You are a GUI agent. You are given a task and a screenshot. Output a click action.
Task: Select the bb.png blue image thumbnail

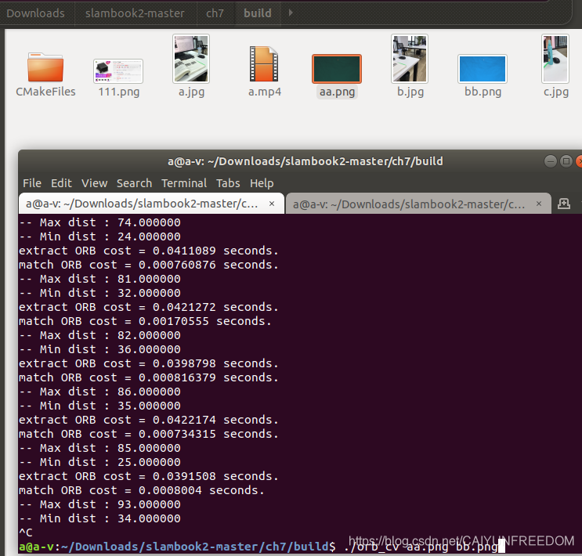pos(483,69)
